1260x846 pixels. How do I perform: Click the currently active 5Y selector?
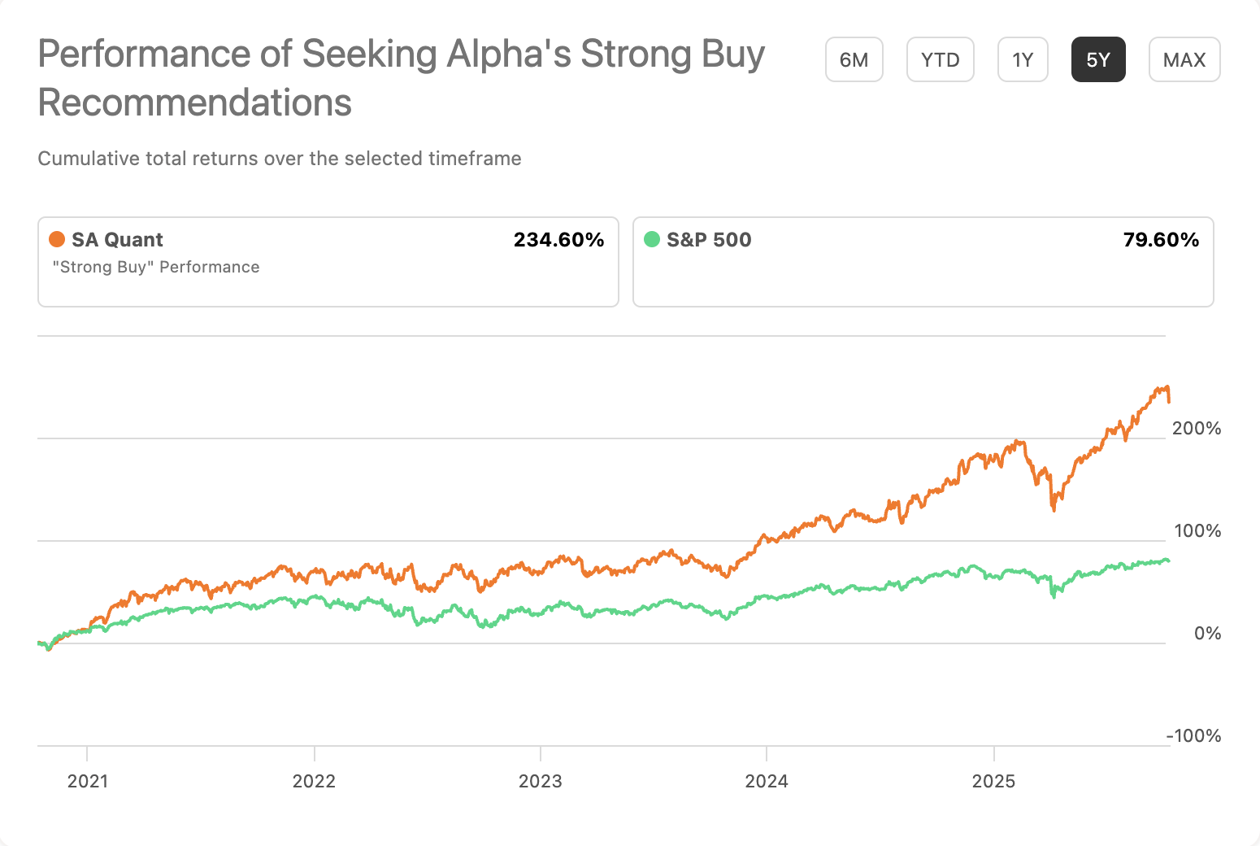point(1098,59)
